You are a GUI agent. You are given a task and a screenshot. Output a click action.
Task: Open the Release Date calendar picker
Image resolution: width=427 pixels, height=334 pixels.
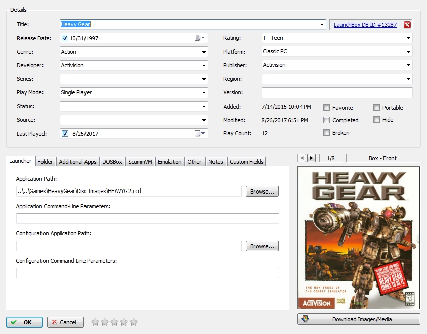200,38
